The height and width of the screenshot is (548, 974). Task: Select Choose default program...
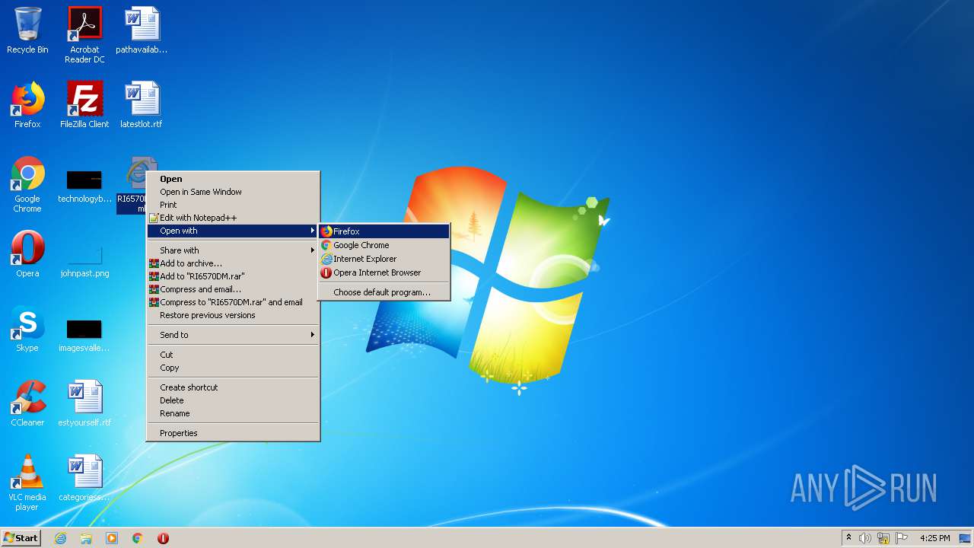pos(384,292)
